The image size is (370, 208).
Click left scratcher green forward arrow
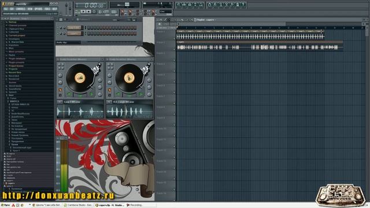click(x=91, y=94)
